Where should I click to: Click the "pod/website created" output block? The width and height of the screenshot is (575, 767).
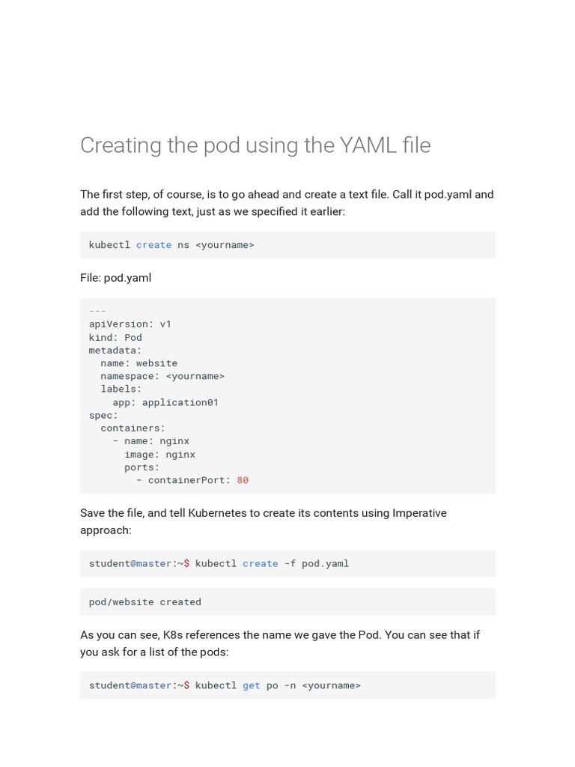[x=145, y=601]
